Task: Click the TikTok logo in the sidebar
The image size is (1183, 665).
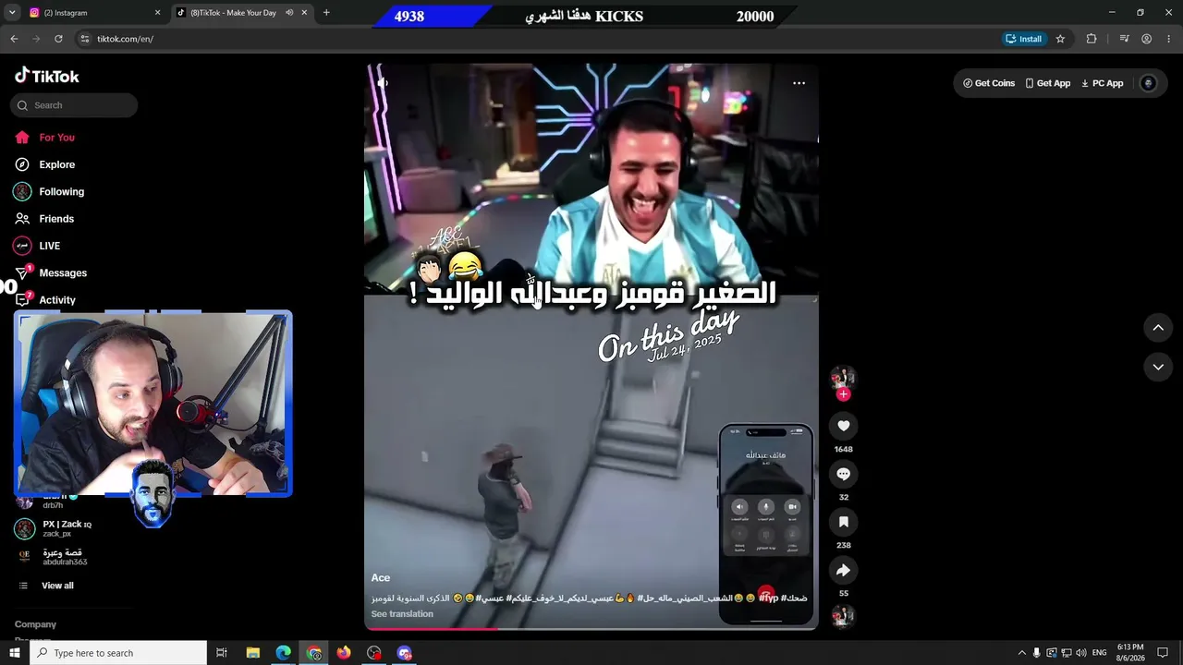Action: [47, 76]
